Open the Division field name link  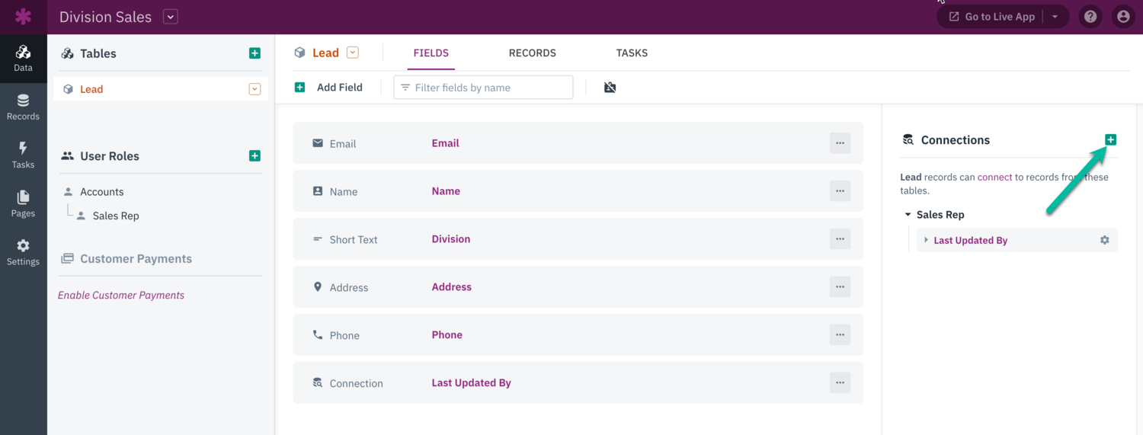click(450, 239)
